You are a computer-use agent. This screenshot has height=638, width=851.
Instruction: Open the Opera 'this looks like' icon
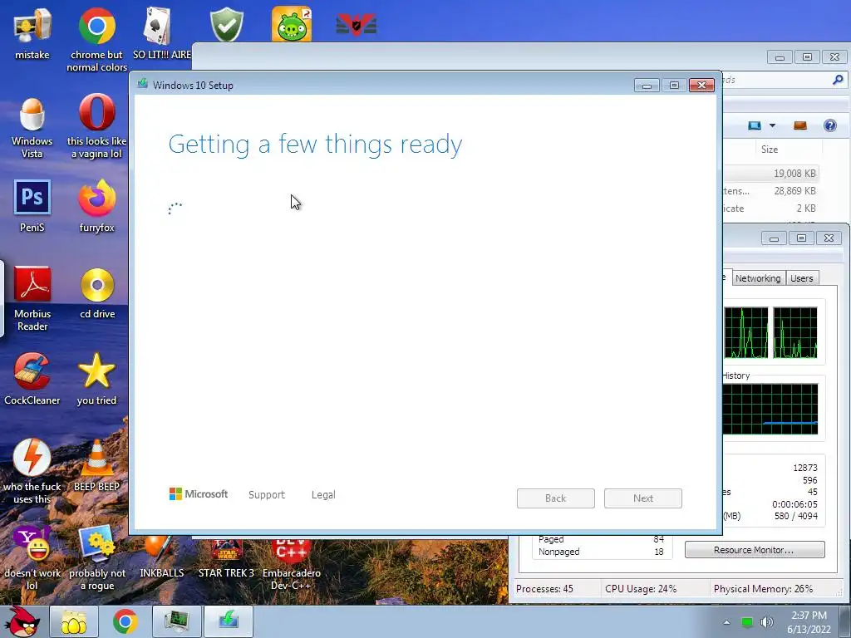coord(96,126)
